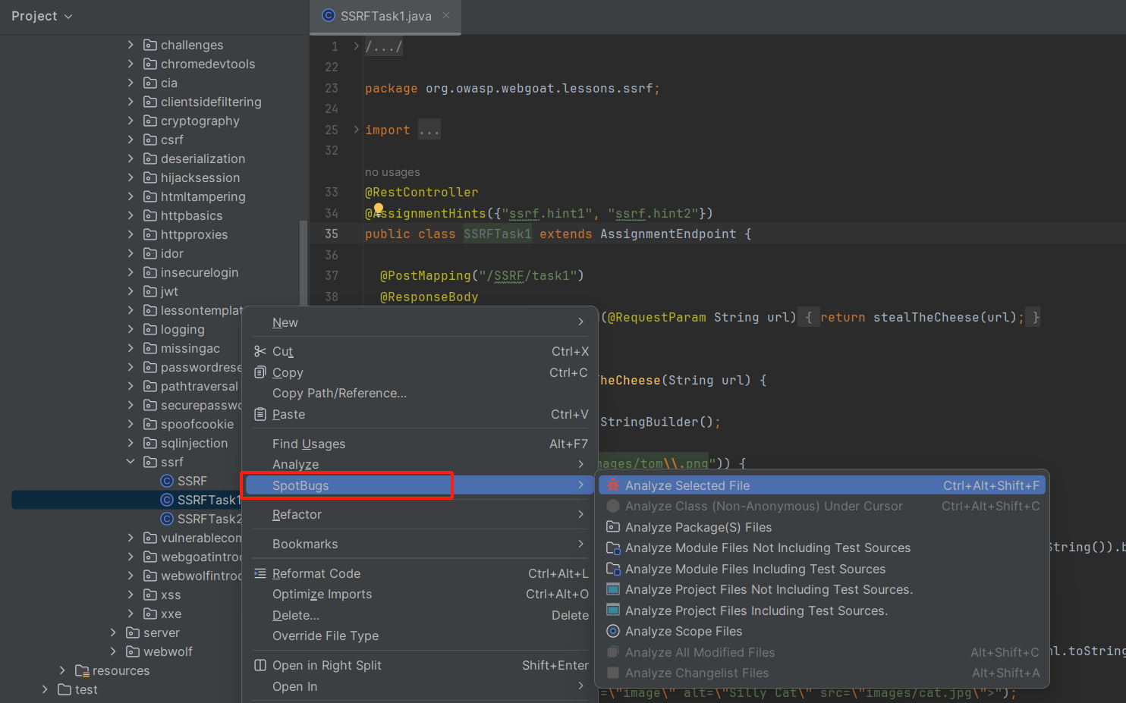Screen dimensions: 1126x703
Task: Choose Delete... from context menu
Action: [420, 615]
